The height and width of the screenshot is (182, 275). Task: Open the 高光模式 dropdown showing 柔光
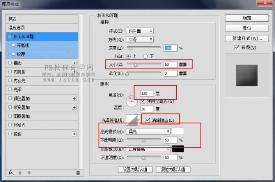[x=148, y=131]
